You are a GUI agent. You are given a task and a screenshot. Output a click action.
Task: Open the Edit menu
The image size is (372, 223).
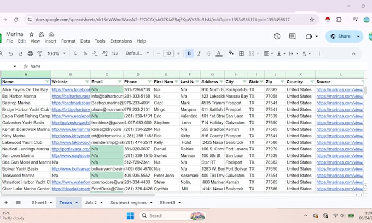(21, 41)
